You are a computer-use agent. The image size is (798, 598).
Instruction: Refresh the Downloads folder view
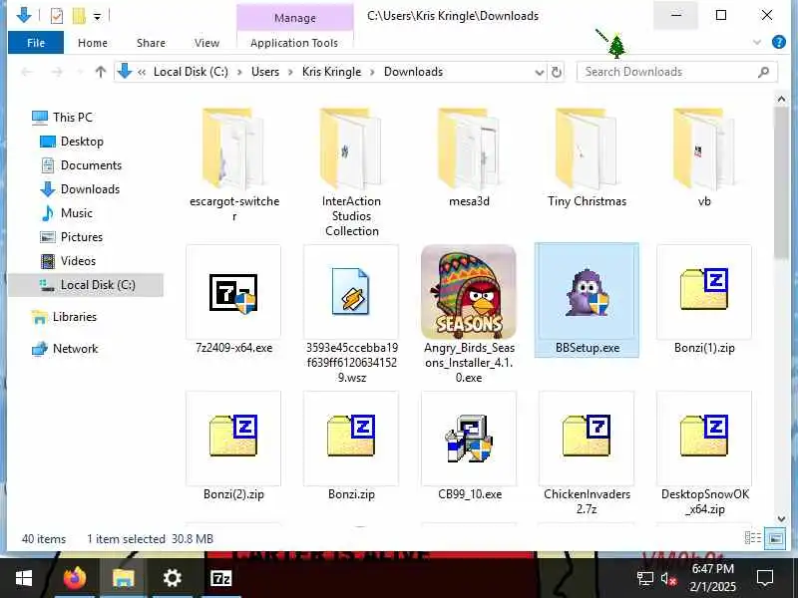557,72
